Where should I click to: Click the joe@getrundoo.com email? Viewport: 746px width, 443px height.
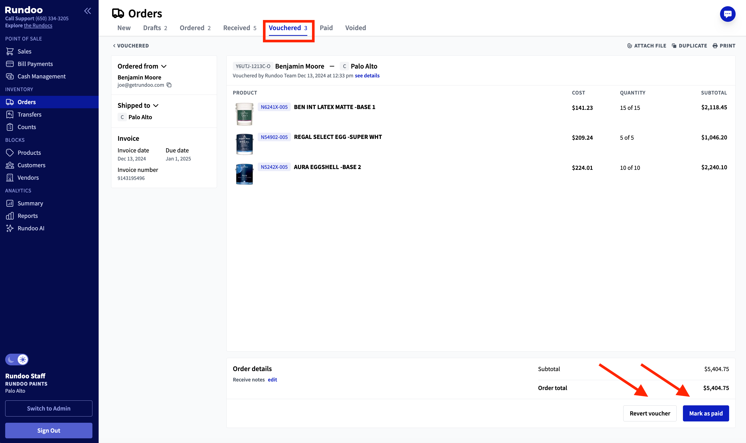(140, 85)
